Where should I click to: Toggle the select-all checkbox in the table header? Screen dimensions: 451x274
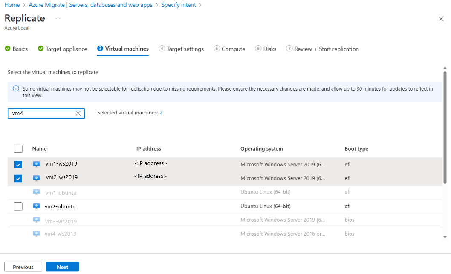click(x=18, y=148)
